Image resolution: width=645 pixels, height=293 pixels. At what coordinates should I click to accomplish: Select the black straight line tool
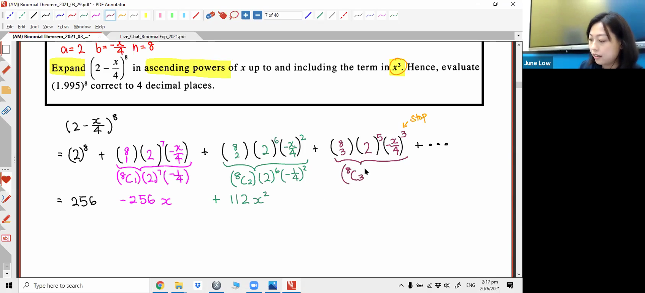[33, 16]
